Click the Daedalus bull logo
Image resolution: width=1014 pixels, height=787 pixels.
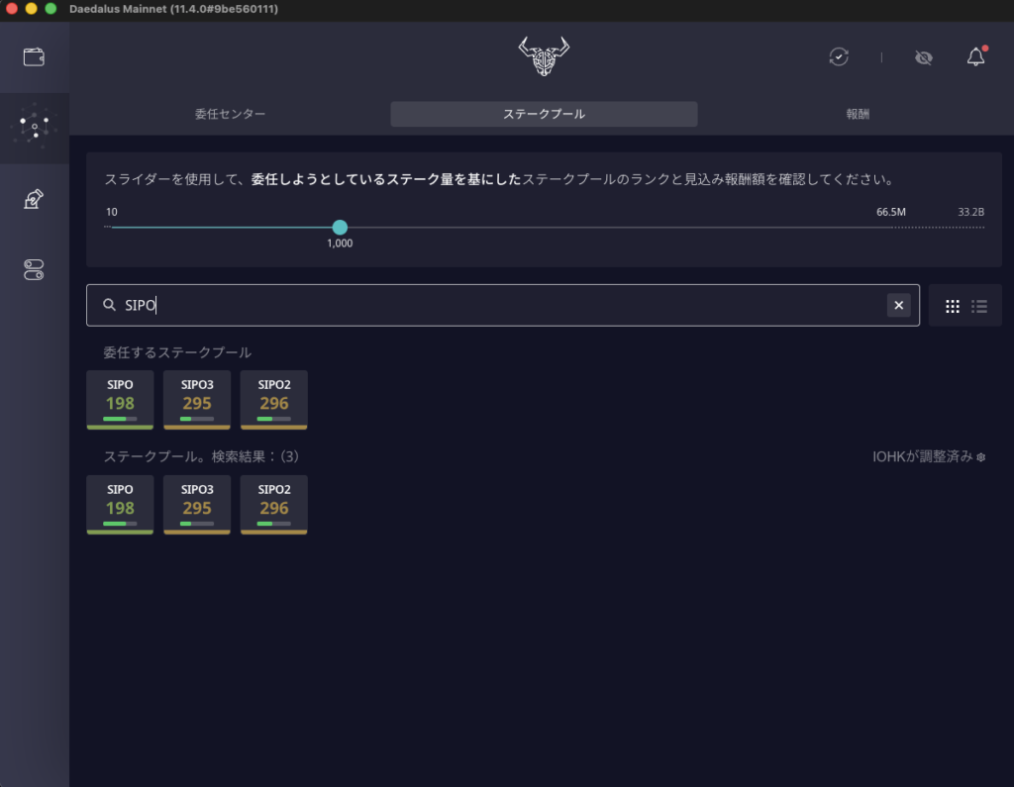pyautogui.click(x=544, y=56)
